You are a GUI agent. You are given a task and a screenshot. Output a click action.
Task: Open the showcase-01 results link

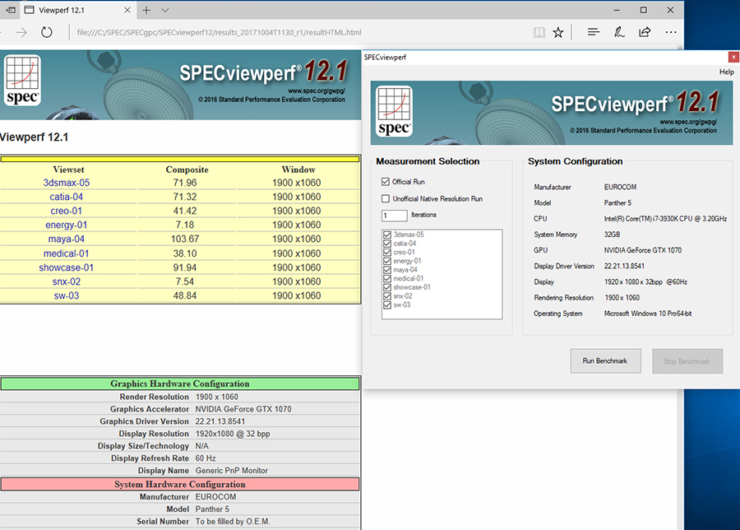[66, 267]
